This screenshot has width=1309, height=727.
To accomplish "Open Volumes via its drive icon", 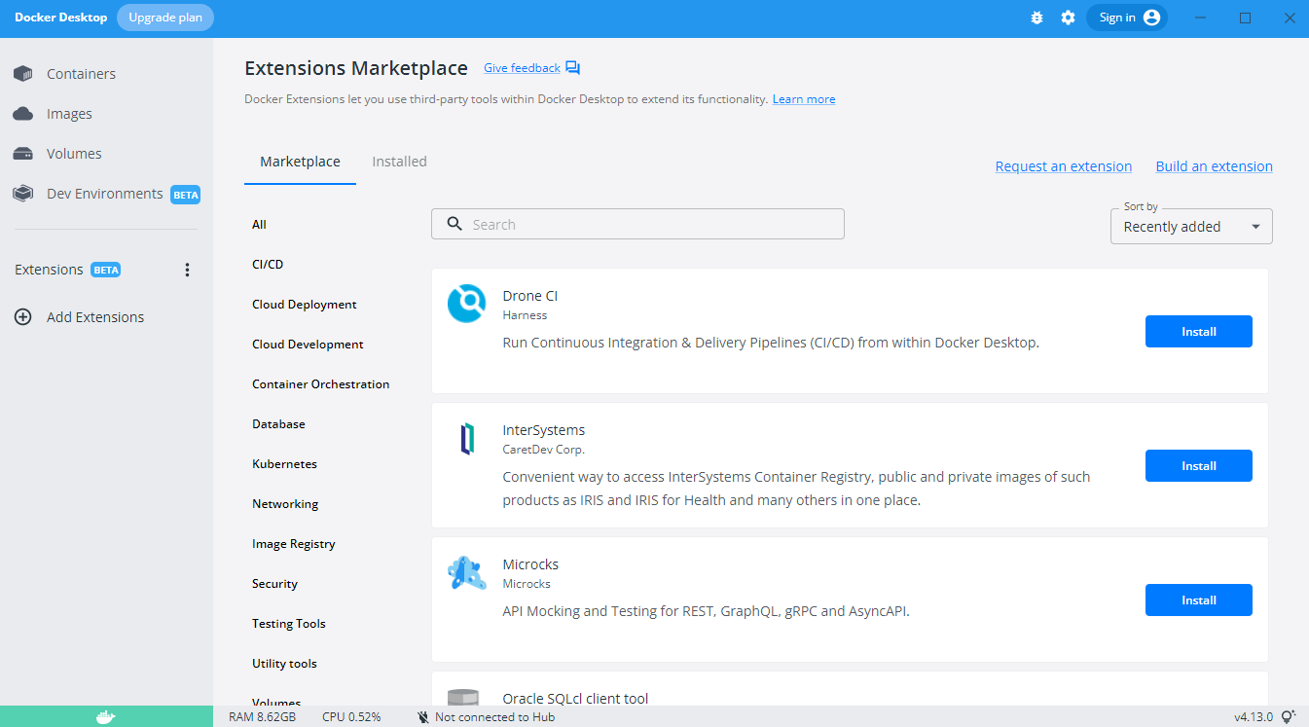I will tap(23, 154).
